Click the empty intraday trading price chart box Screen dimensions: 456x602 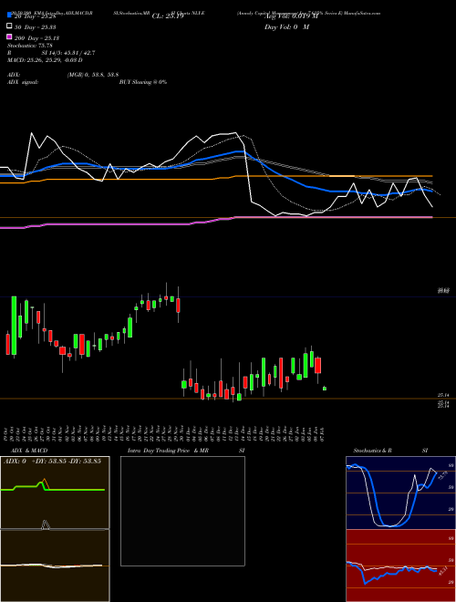(x=182, y=511)
